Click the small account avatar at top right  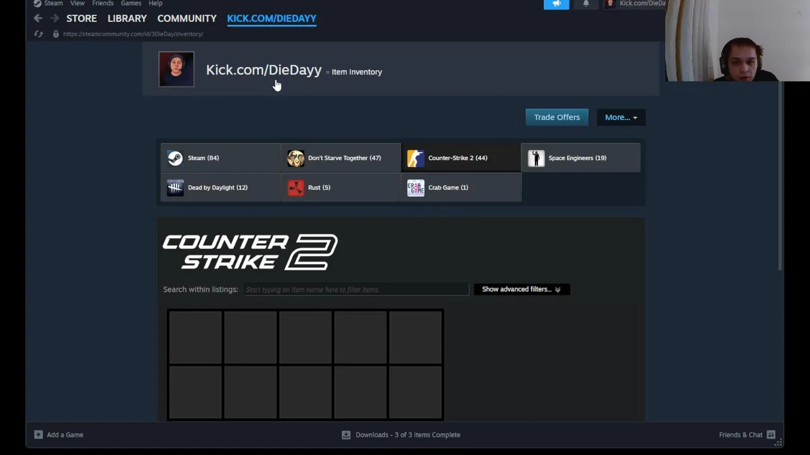pyautogui.click(x=611, y=3)
